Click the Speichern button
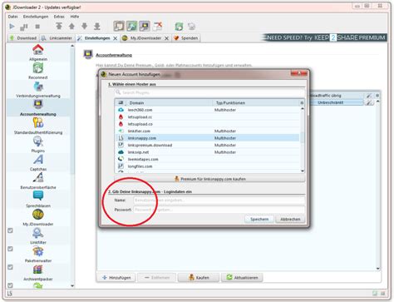 pos(259,219)
